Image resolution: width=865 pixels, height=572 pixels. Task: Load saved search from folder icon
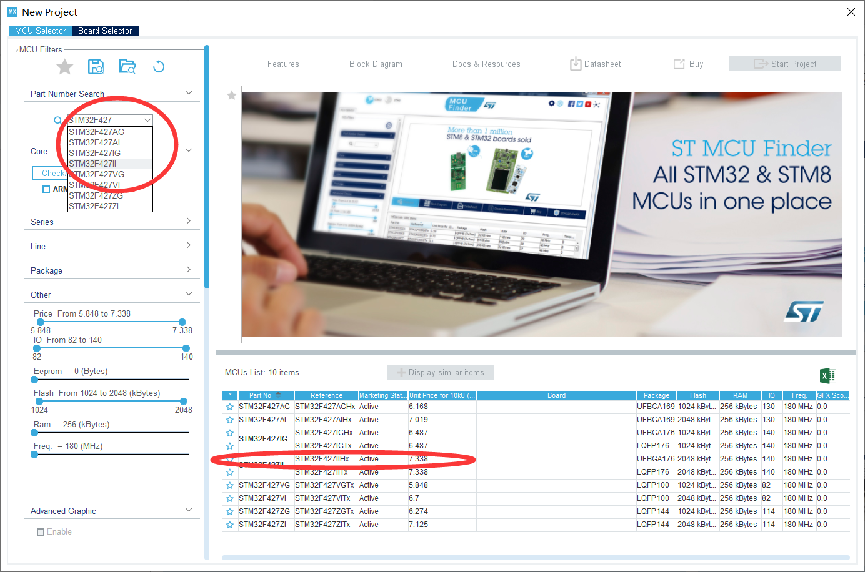(127, 67)
